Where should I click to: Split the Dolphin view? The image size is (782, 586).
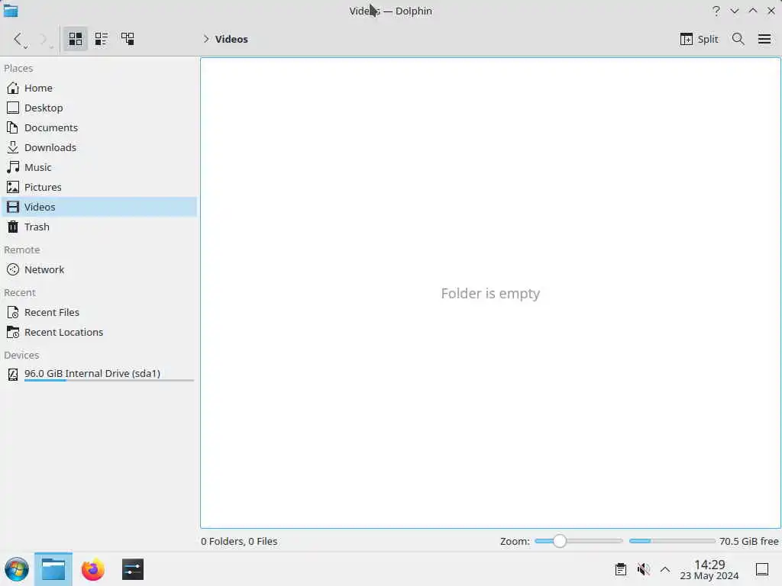(699, 39)
